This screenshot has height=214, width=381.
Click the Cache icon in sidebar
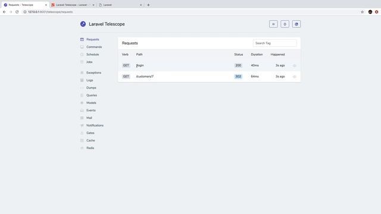82,140
